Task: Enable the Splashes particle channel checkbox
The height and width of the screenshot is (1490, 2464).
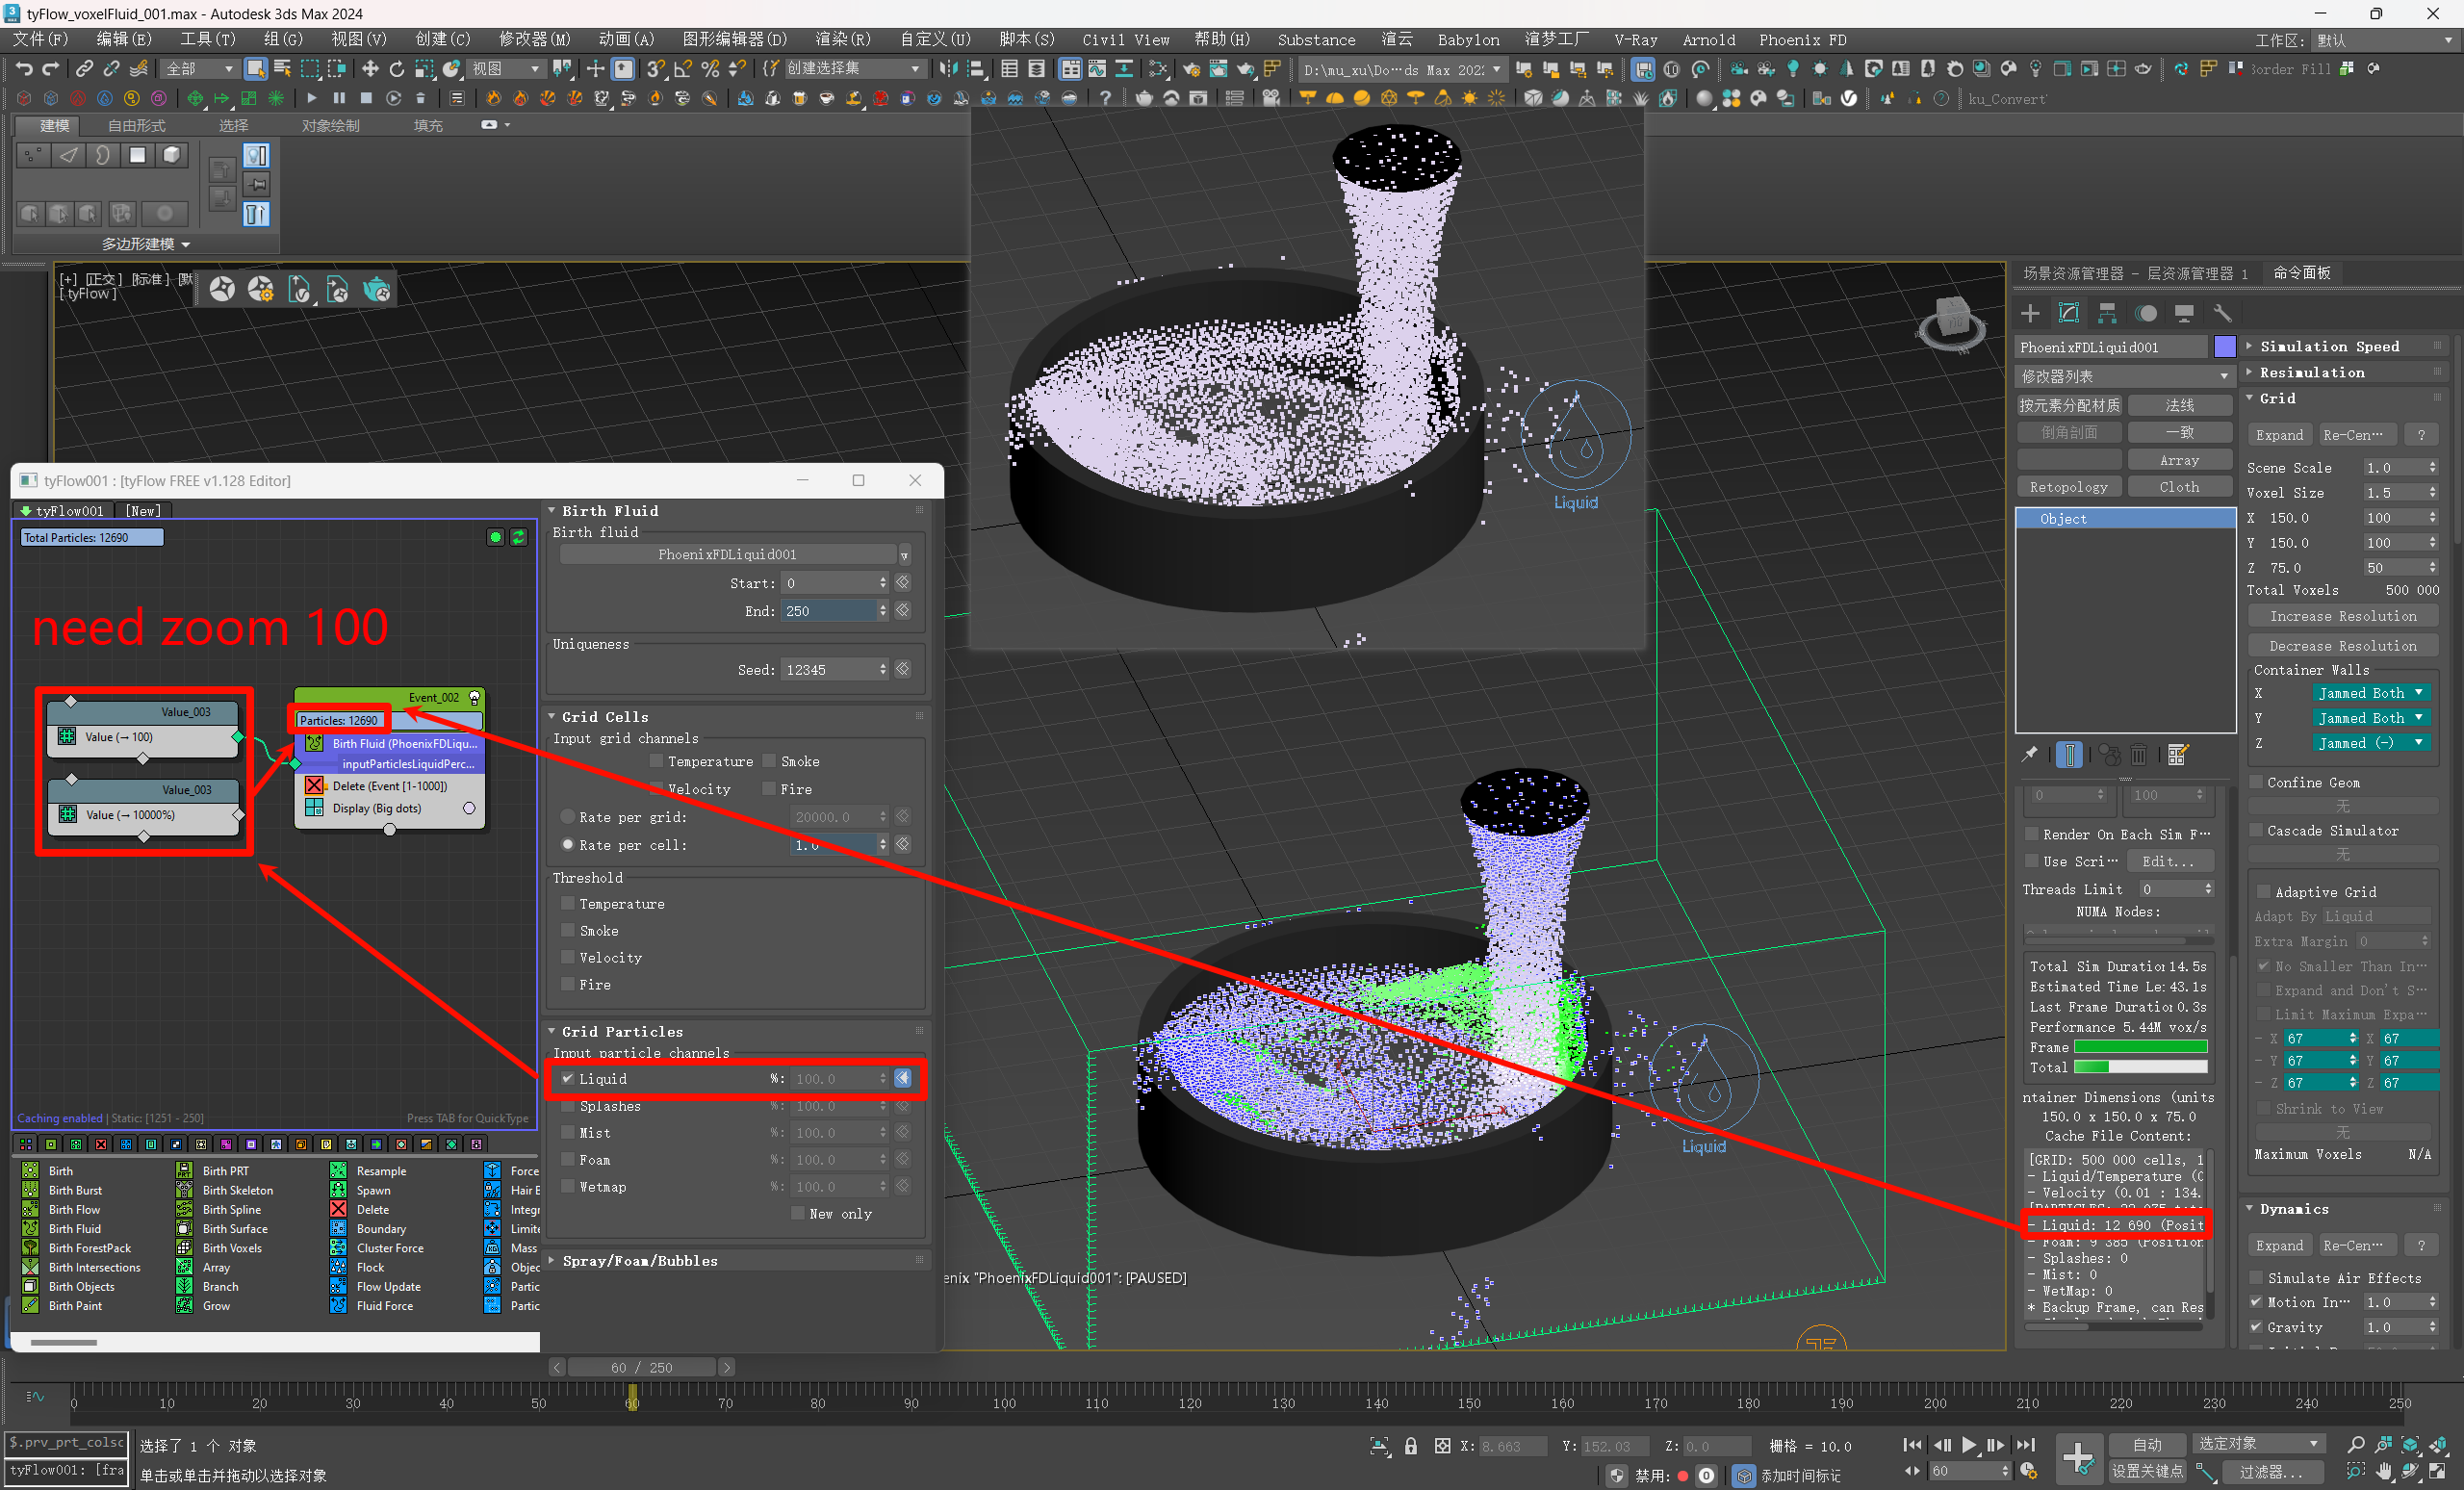Action: click(568, 1106)
